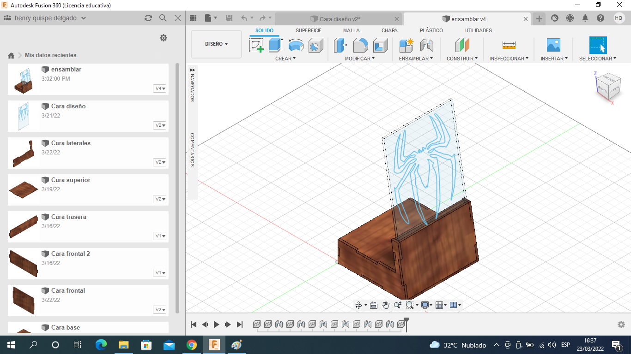The height and width of the screenshot is (354, 631).
Task: Choose the Revolve tool icon
Action: 296,45
